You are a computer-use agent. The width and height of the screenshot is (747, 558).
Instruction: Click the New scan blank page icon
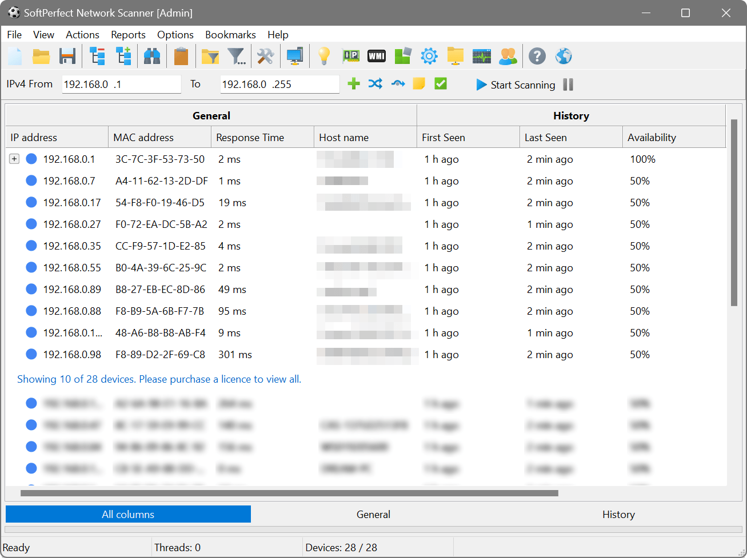[15, 56]
